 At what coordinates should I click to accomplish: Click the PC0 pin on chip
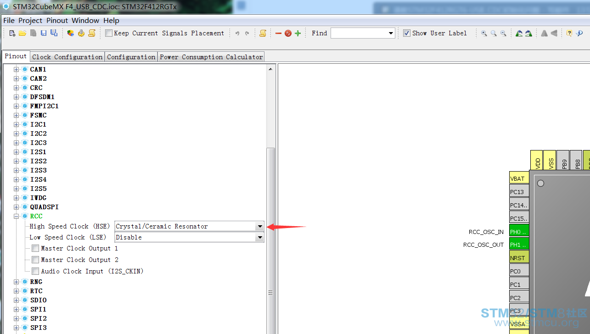519,271
